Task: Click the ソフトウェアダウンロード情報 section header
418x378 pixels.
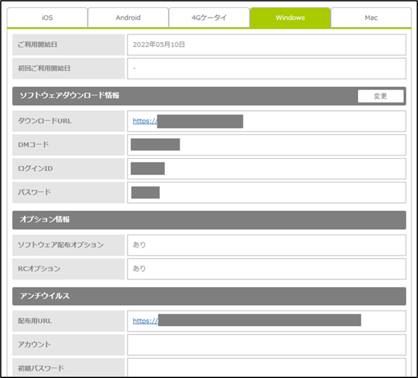Action: click(70, 96)
